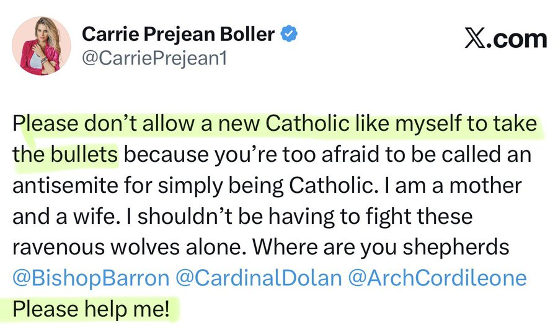Image resolution: width=558 pixels, height=333 pixels.
Task: Click the highlighted 'the bullets' phrase
Action: pyautogui.click(x=65, y=154)
